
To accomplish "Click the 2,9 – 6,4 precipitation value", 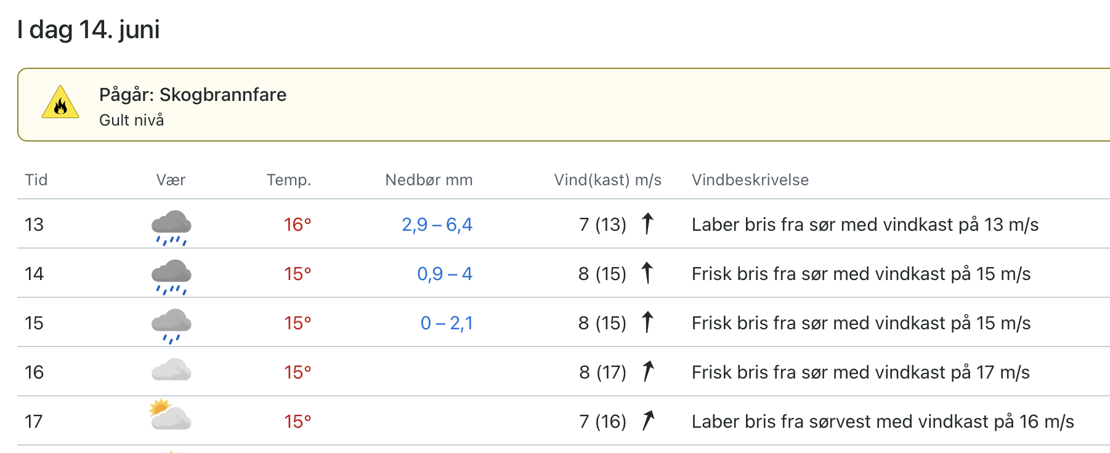I will coord(437,225).
